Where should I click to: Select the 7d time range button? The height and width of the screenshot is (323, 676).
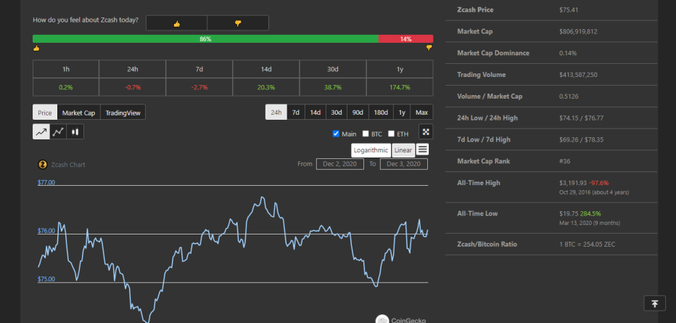[x=296, y=113]
